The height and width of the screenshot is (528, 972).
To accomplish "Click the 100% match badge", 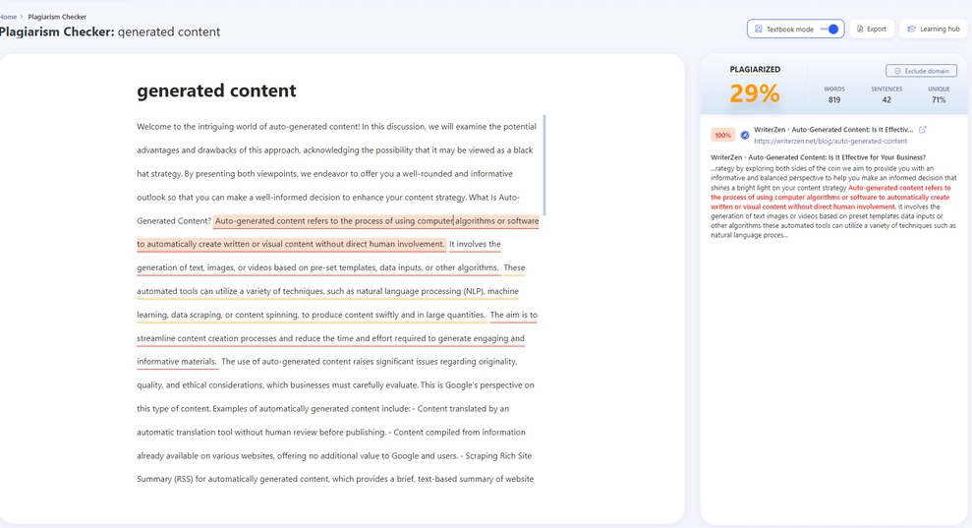I will coord(722,135).
